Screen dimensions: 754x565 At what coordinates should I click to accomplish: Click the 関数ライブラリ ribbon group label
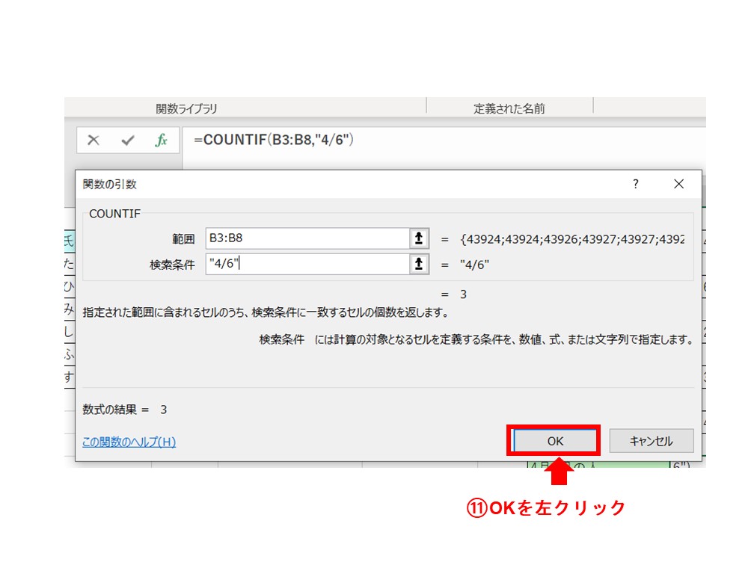click(191, 108)
